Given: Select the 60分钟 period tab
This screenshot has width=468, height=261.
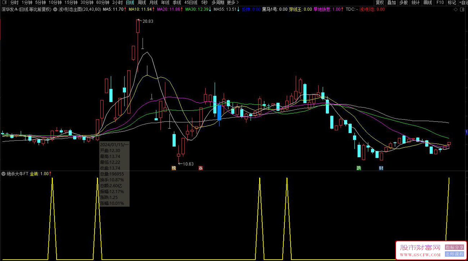Looking at the screenshot, I should click(x=103, y=3).
